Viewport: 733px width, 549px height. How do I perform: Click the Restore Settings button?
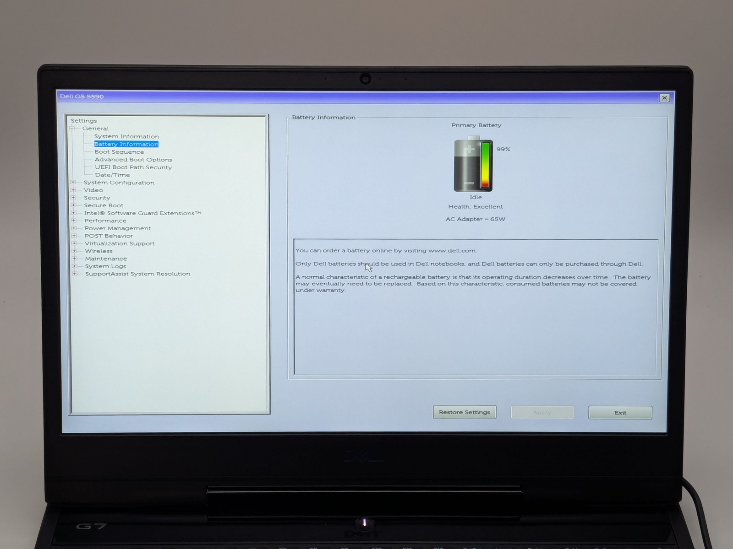465,412
